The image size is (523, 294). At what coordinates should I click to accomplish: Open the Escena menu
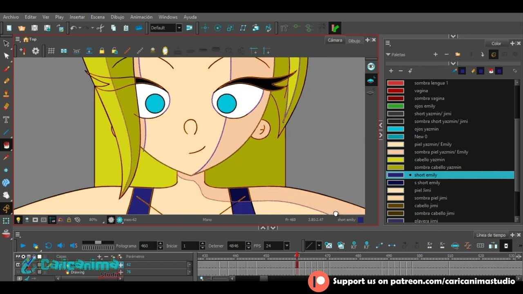click(98, 17)
